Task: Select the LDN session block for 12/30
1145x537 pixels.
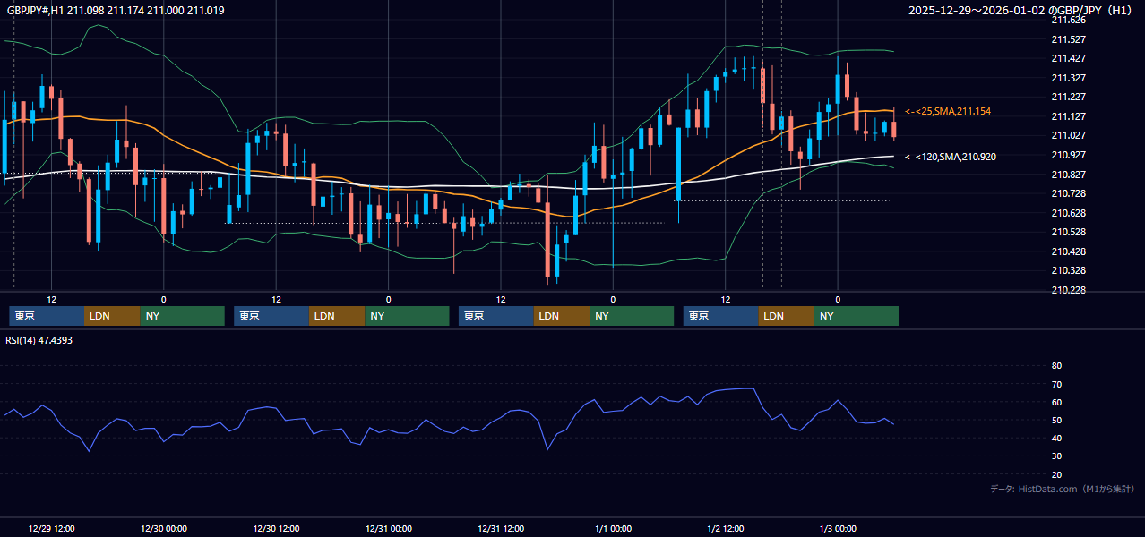Action: [x=337, y=316]
